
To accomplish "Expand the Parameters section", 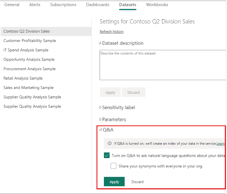I will click(100, 119).
